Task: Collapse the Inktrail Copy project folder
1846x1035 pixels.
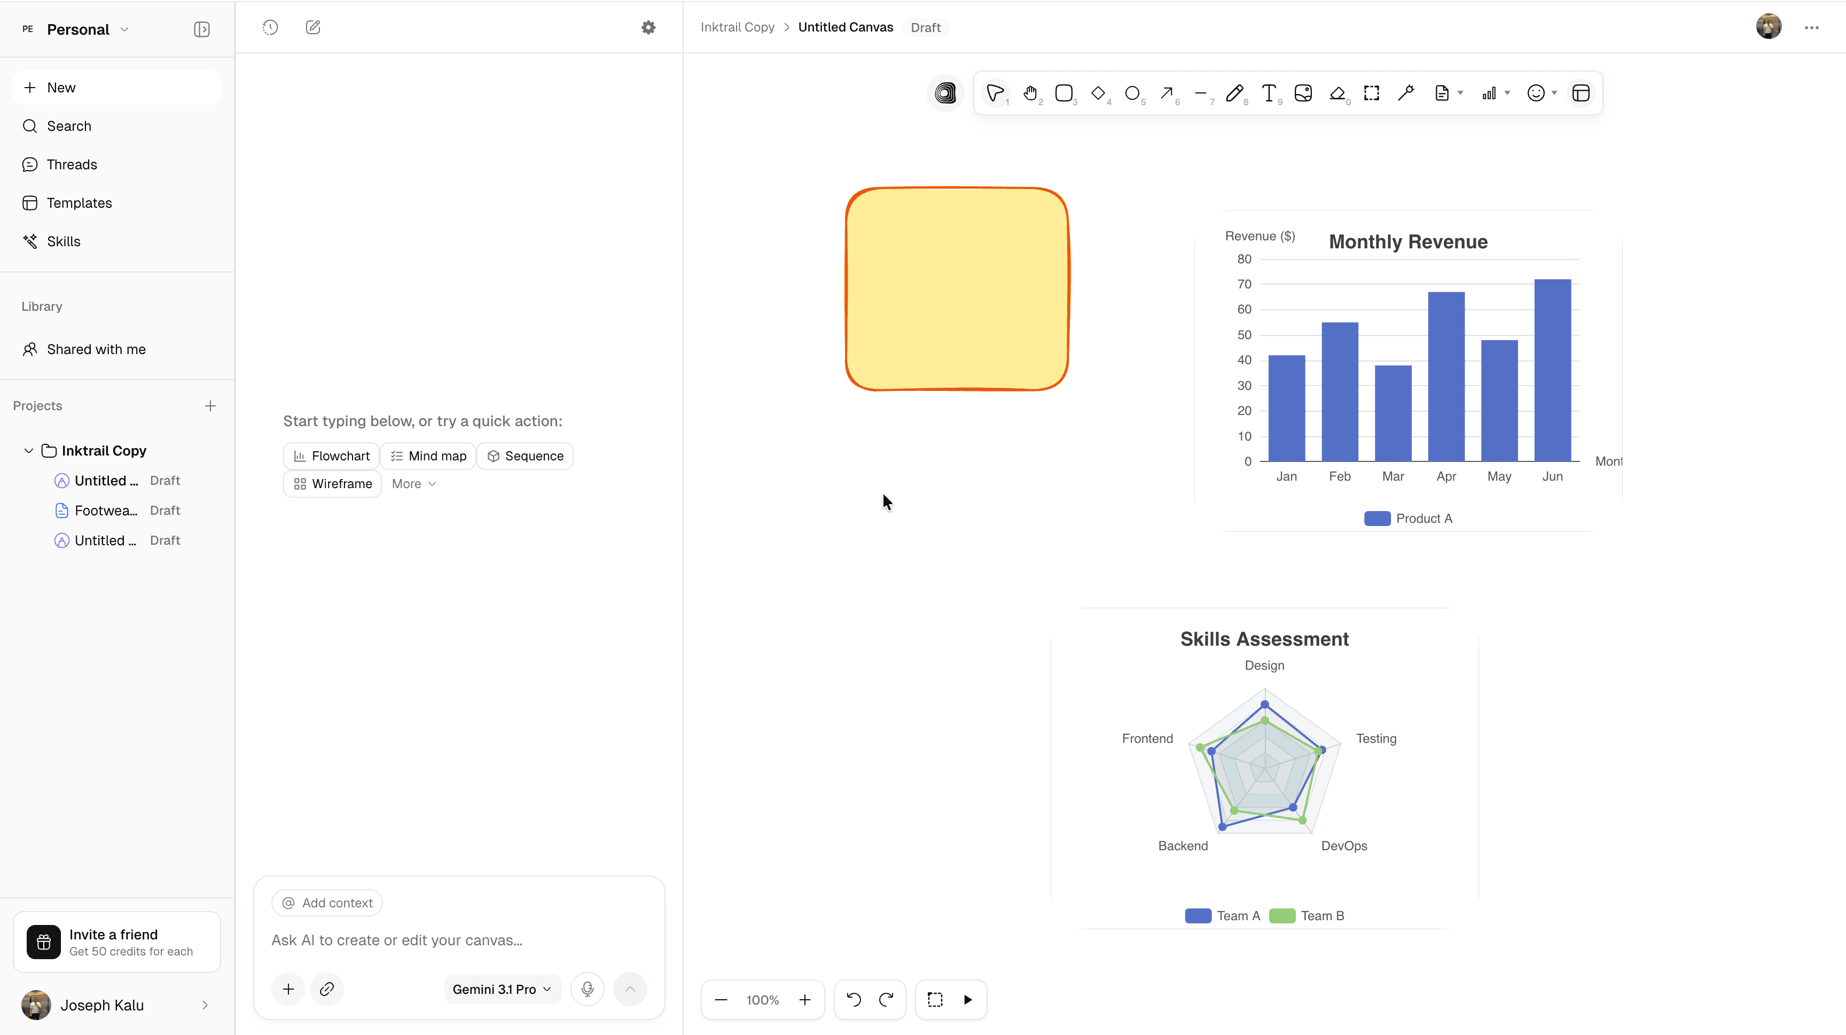Action: (29, 451)
